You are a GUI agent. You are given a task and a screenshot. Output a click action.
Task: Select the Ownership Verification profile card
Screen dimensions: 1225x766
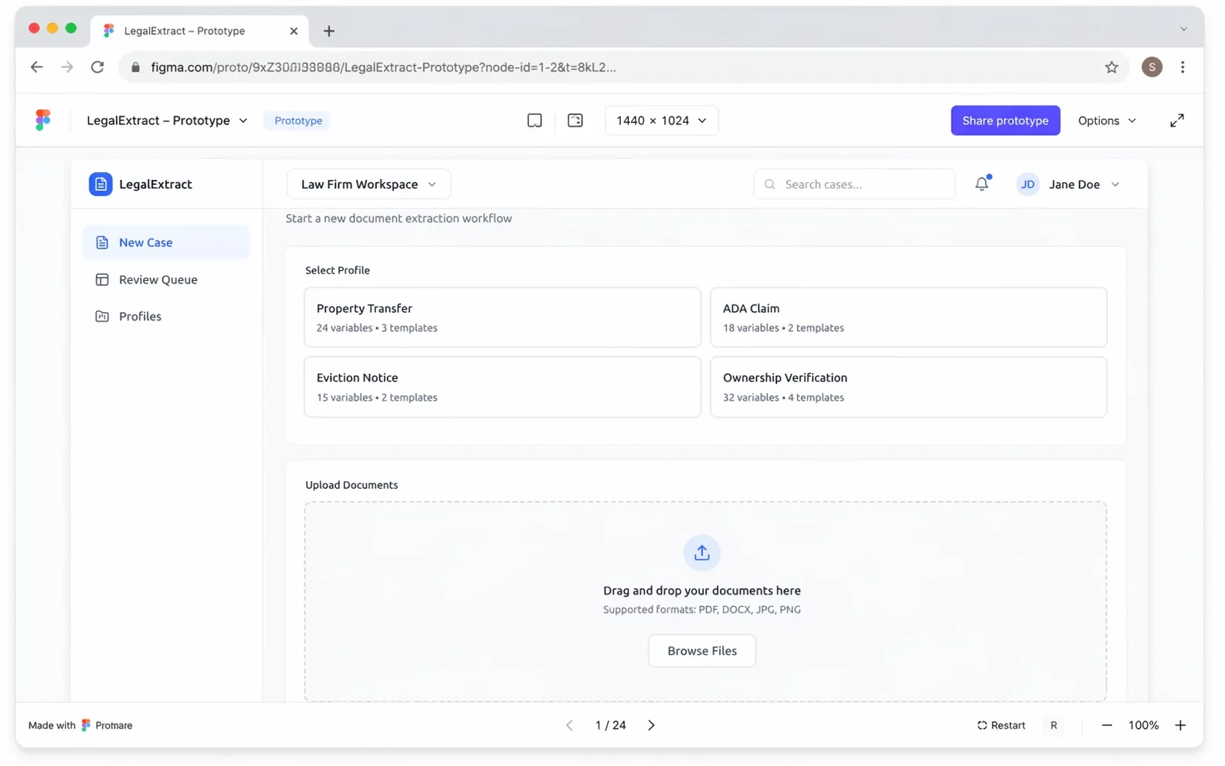[x=908, y=387]
